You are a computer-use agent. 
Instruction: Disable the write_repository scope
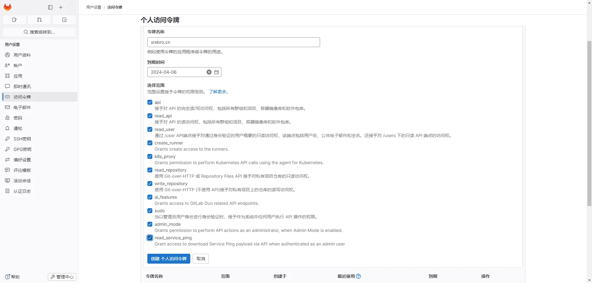(x=150, y=184)
